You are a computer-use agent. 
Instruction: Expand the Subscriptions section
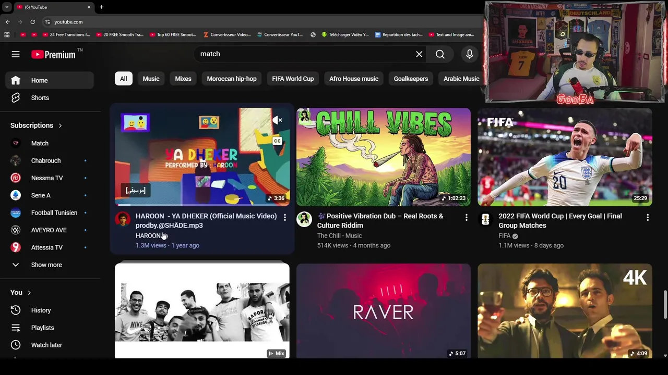point(36,126)
